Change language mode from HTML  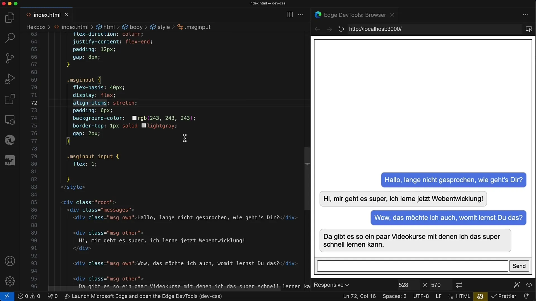(463, 296)
